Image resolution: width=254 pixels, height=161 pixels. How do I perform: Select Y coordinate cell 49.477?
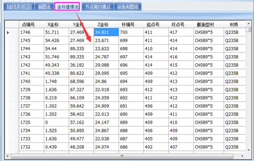tap(82, 139)
